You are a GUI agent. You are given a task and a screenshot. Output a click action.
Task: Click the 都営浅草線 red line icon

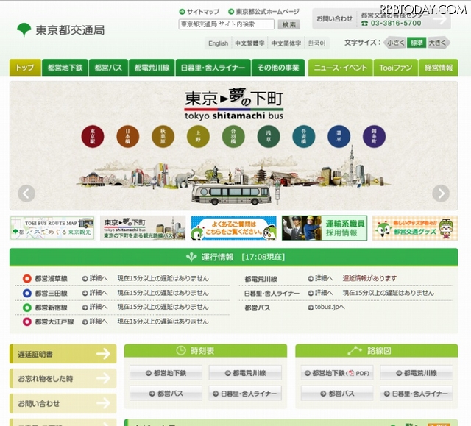tap(27, 278)
